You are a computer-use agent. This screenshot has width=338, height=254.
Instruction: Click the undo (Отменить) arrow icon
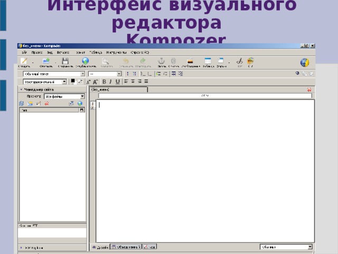(126, 61)
